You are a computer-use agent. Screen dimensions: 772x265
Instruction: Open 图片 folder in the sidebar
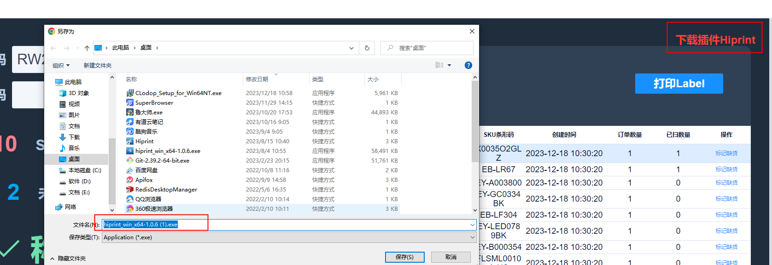(x=70, y=115)
